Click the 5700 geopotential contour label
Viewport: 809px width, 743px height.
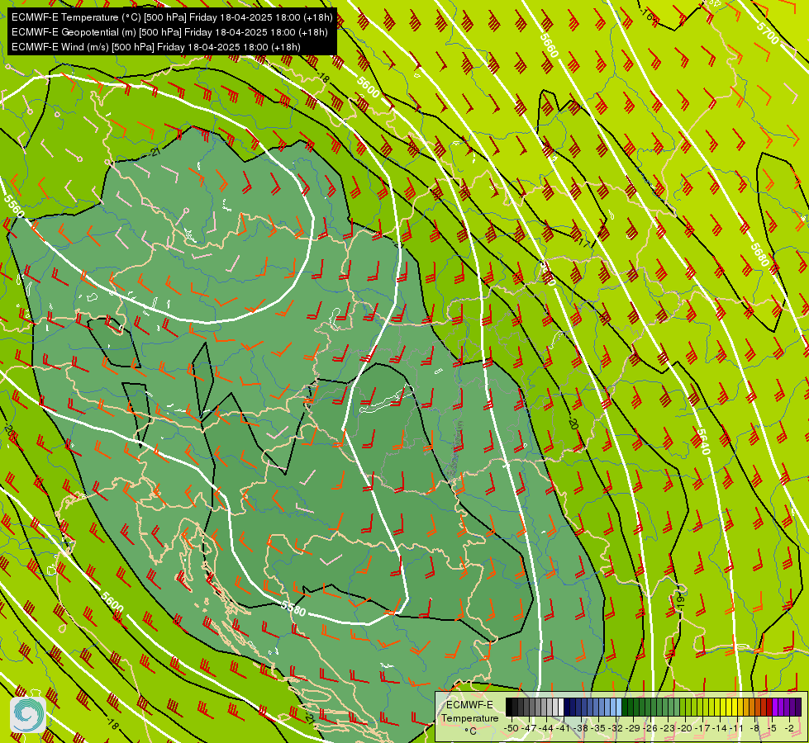pos(769,34)
